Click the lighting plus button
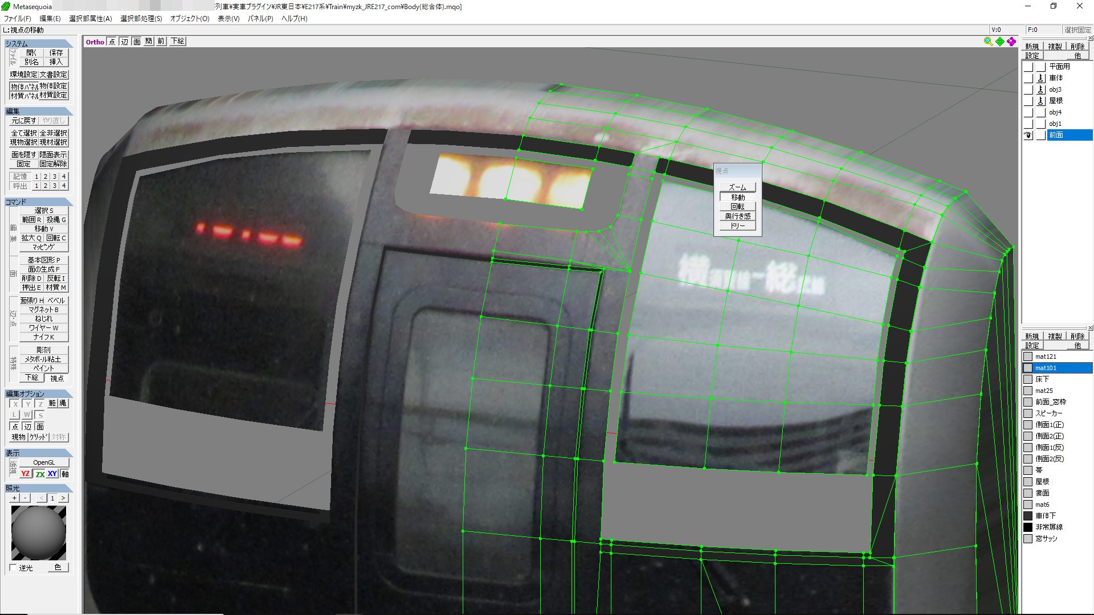This screenshot has width=1094, height=615. tap(15, 498)
